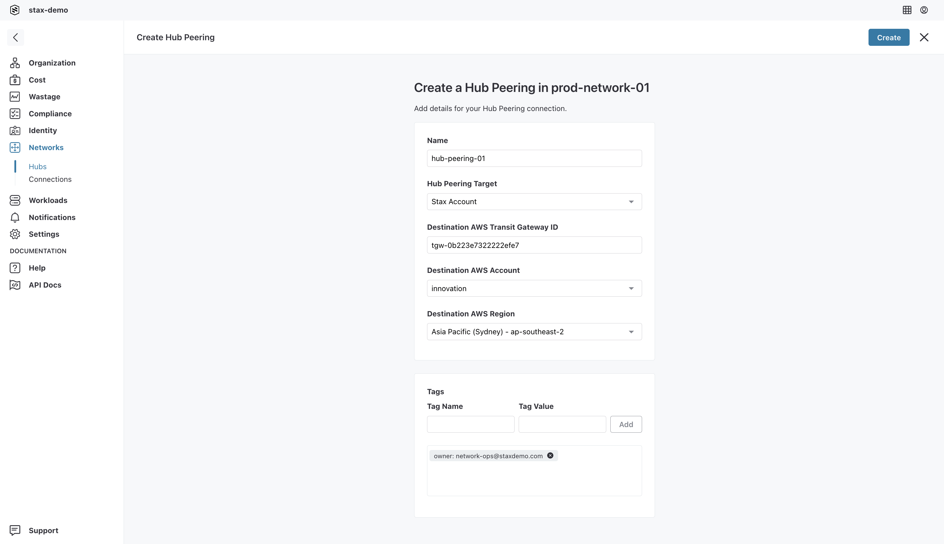Select Networks in sidebar
The image size is (944, 544).
pyautogui.click(x=46, y=147)
